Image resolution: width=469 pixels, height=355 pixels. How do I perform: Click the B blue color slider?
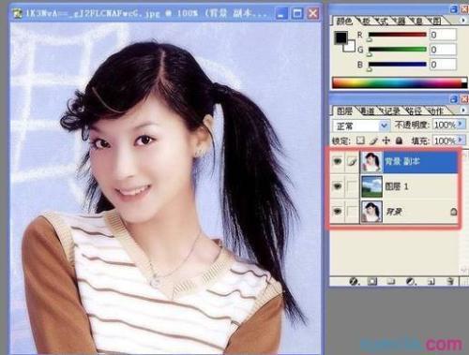pyautogui.click(x=397, y=65)
